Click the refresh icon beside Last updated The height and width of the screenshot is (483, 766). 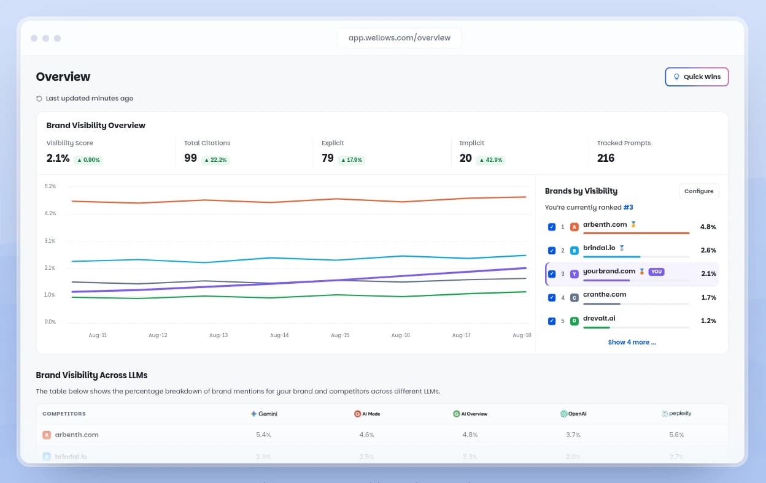tap(39, 98)
